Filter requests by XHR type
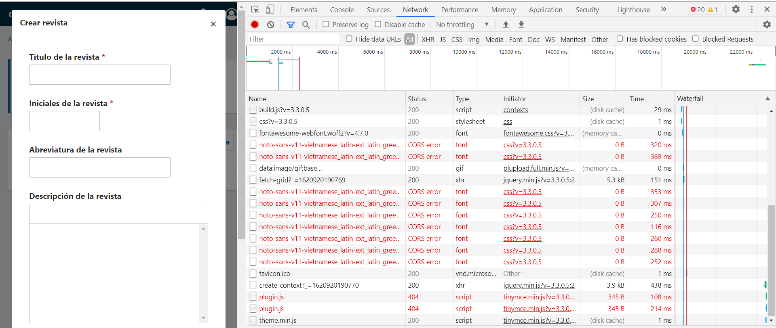Screen dimensions: 776x328 [x=428, y=39]
